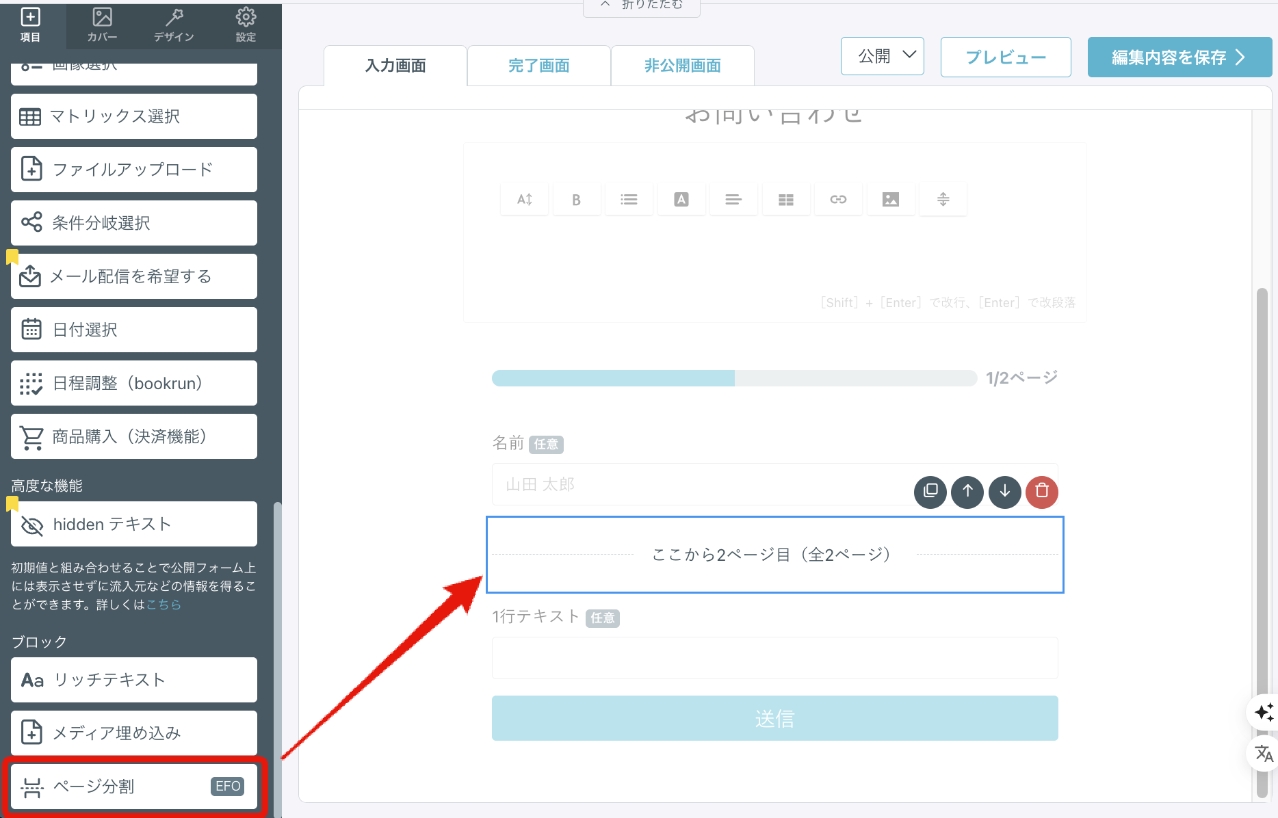This screenshot has height=818, width=1278.
Task: Click the 1行テキスト input field
Action: click(x=774, y=658)
